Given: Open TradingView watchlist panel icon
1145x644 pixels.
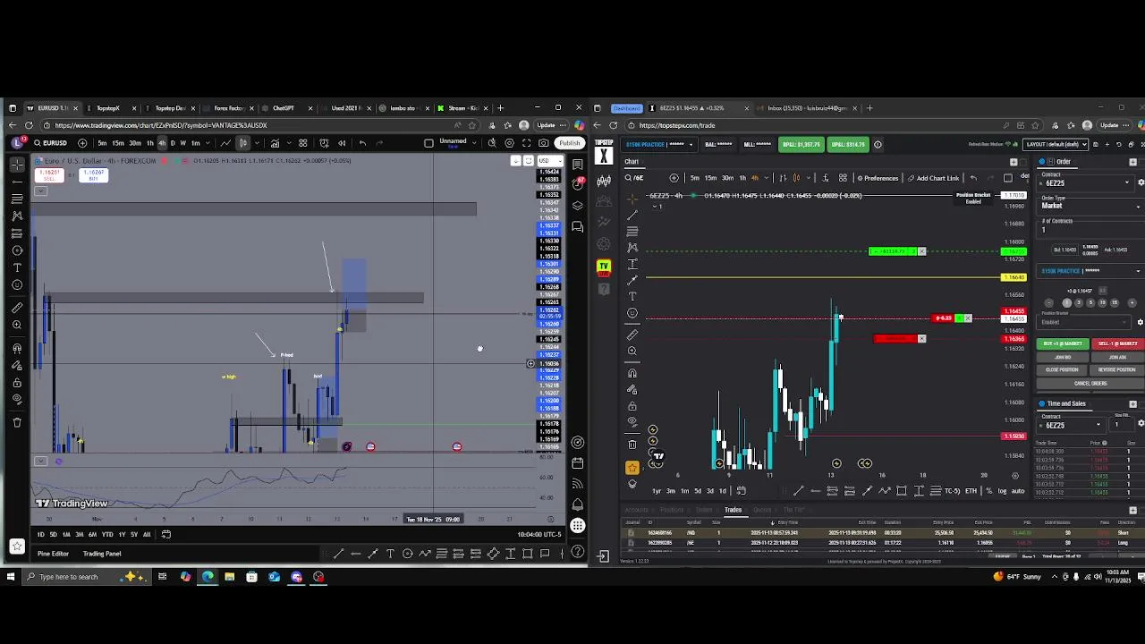Looking at the screenshot, I should point(578,165).
